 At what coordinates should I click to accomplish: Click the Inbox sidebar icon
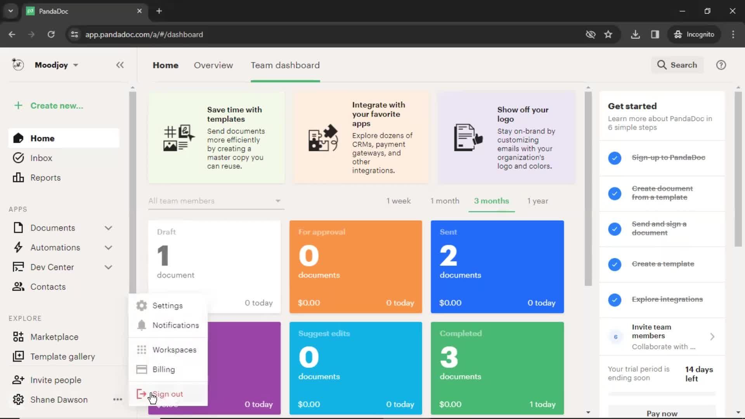(x=18, y=158)
